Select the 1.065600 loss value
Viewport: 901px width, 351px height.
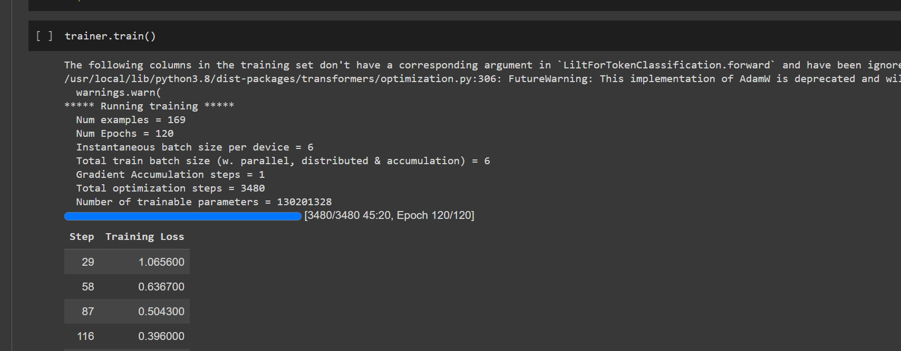click(x=161, y=262)
